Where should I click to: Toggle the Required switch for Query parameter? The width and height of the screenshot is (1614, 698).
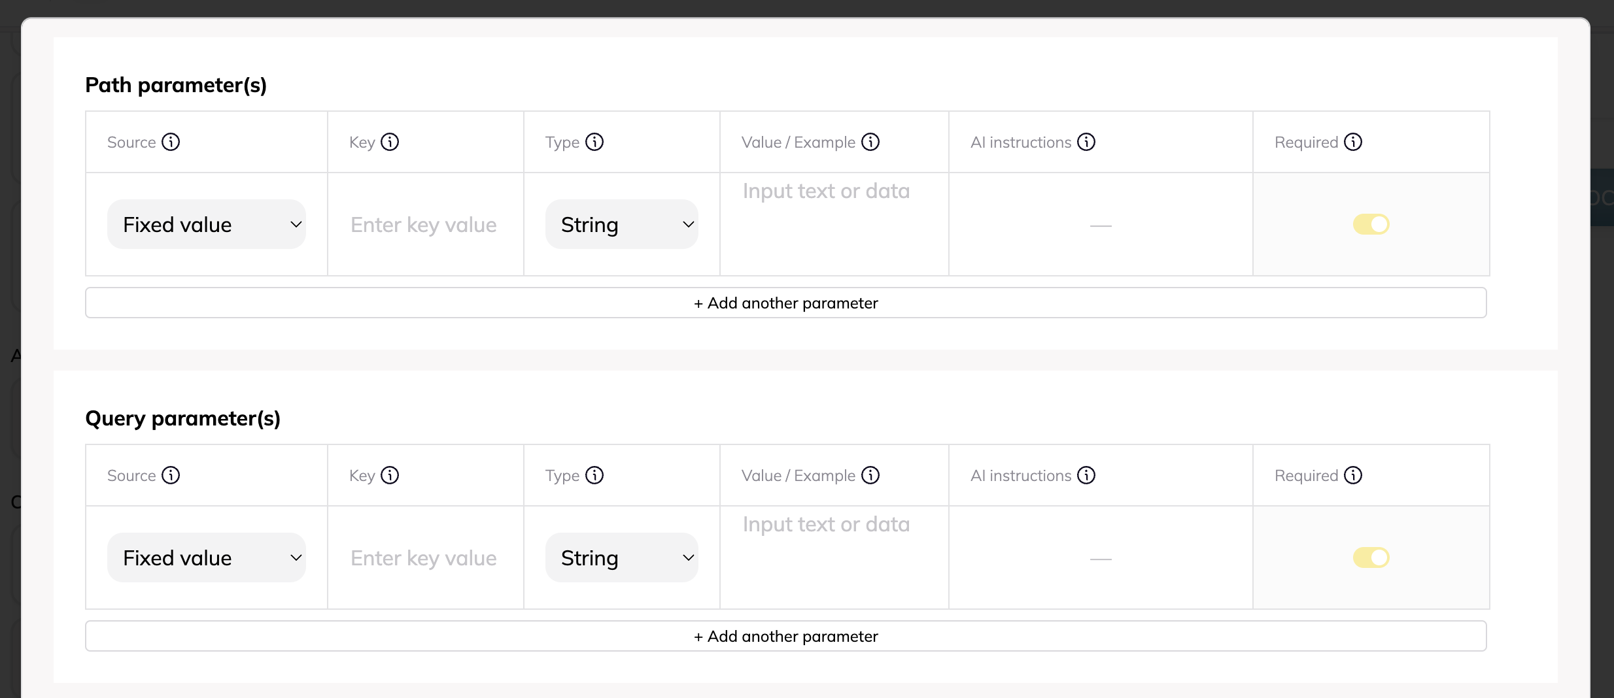(1371, 557)
